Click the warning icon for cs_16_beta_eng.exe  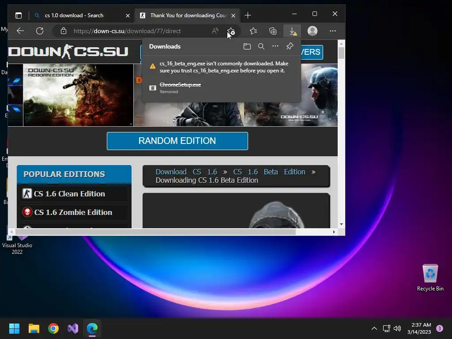153,67
